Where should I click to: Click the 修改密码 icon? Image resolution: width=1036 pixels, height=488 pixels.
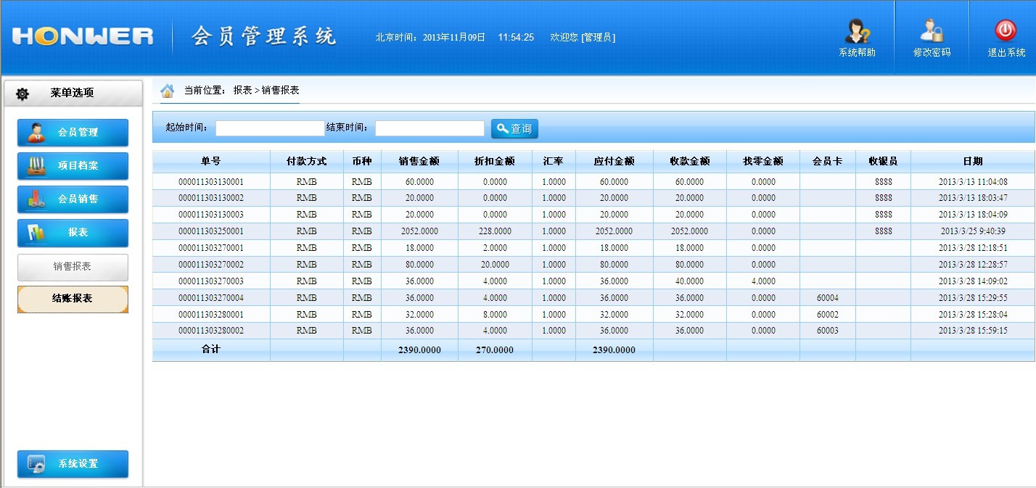(931, 31)
